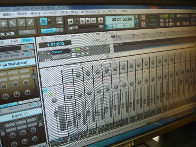
Task: Toggle solo on the Mixdown track
Action: pyautogui.click(x=78, y=49)
